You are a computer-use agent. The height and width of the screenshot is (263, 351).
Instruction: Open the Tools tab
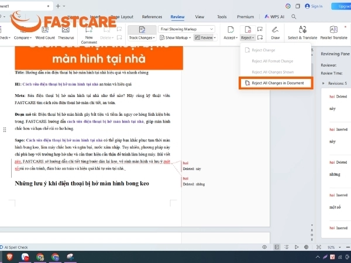pyautogui.click(x=222, y=17)
